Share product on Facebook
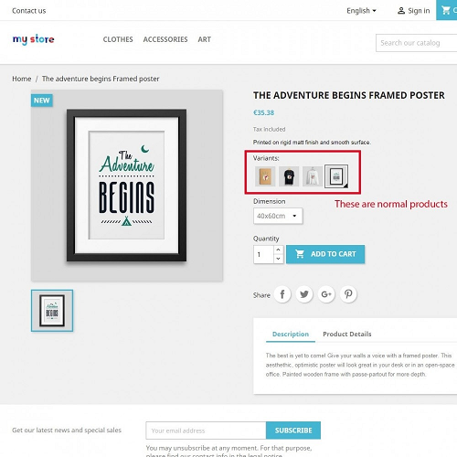Screen dimensions: 457x457 (x=282, y=294)
